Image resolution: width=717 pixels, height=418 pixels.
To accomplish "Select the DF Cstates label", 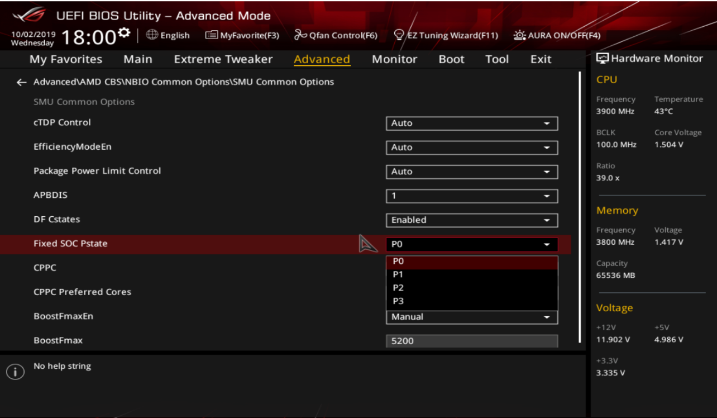I will [x=57, y=220].
